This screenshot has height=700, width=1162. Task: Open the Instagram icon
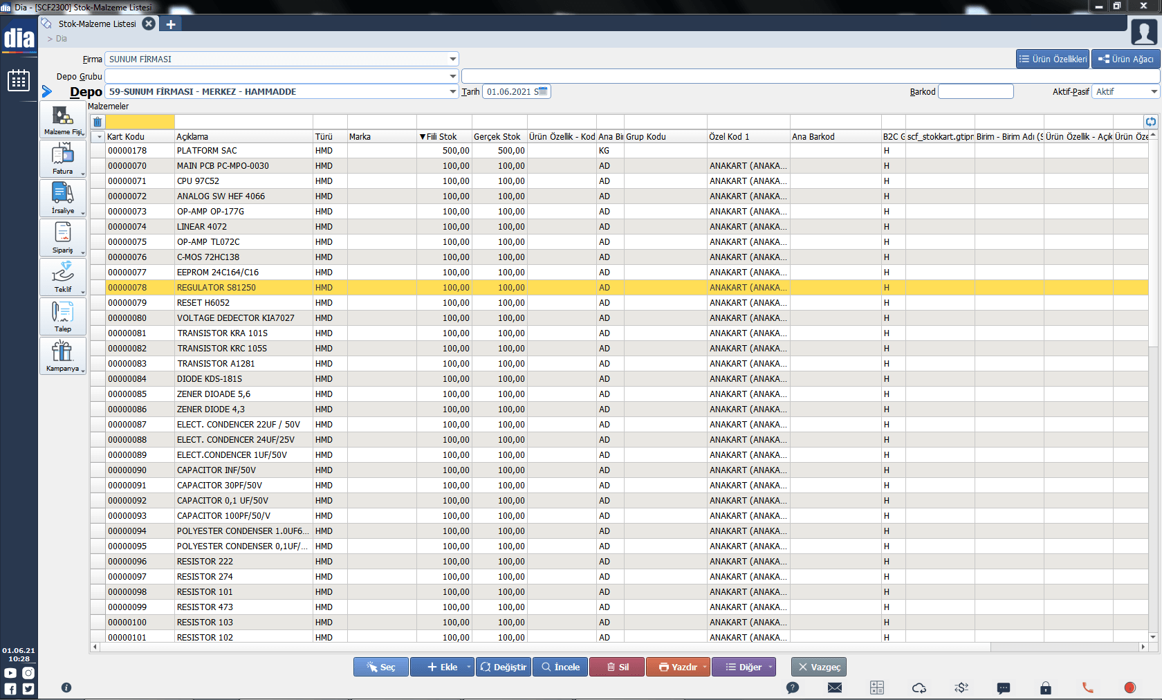(28, 673)
